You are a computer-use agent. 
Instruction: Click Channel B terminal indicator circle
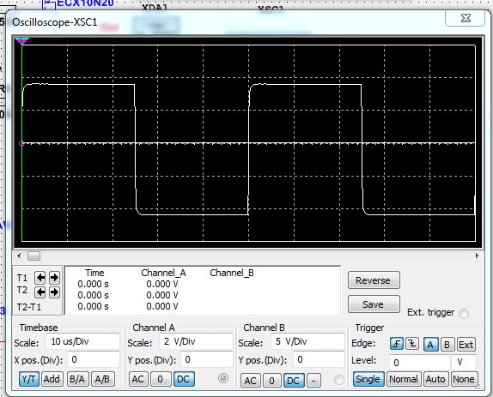(339, 380)
